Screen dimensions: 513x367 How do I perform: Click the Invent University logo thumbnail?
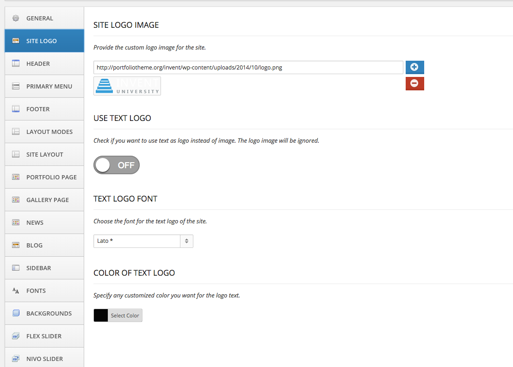pyautogui.click(x=127, y=86)
